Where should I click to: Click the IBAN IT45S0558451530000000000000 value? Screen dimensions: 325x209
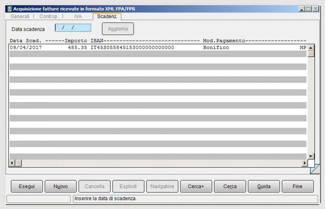132,47
